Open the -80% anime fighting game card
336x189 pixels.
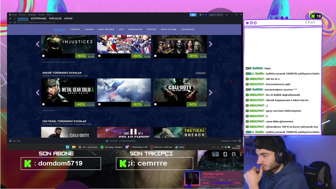point(124,46)
